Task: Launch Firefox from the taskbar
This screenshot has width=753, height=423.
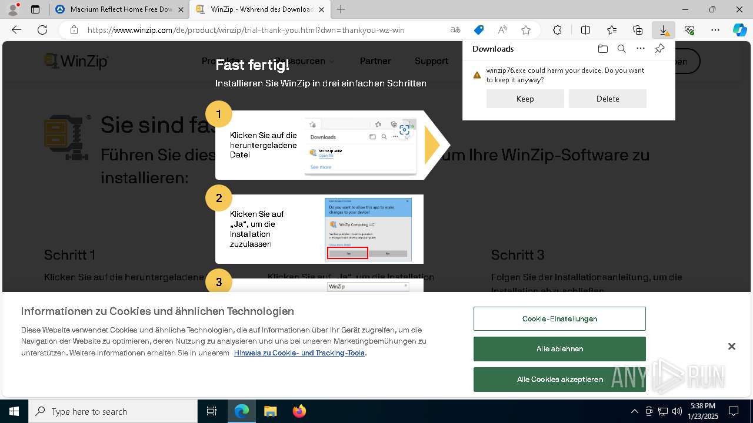Action: pos(299,411)
